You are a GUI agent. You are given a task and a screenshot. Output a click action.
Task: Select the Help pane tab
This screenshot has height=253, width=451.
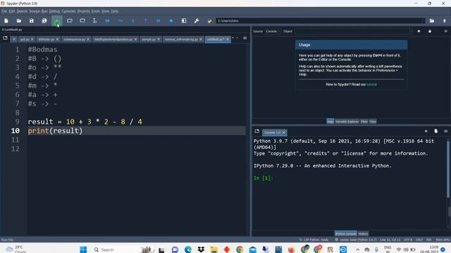coord(330,122)
